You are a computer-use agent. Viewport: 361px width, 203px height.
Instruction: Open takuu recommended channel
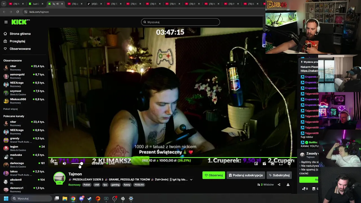click(x=24, y=173)
